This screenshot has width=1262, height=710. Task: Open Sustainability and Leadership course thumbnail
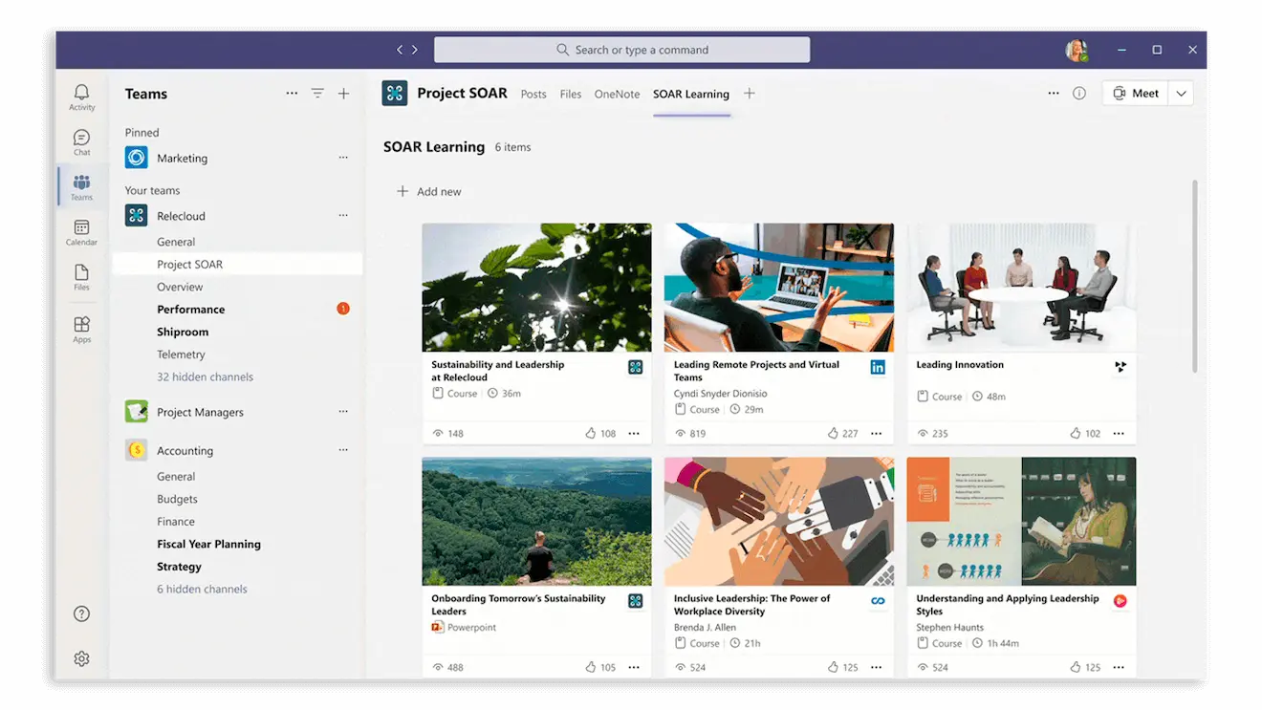tap(536, 288)
